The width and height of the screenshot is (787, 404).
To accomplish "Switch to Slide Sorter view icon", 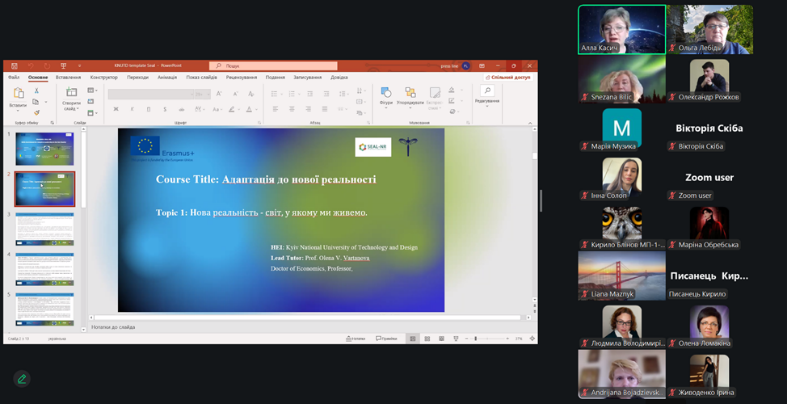I will coord(426,339).
